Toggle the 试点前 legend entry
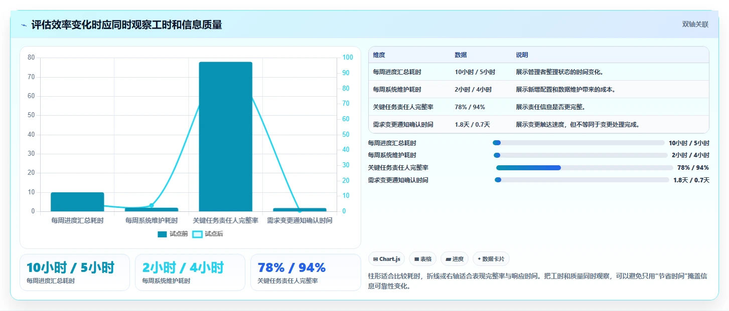The image size is (729, 311). click(173, 234)
